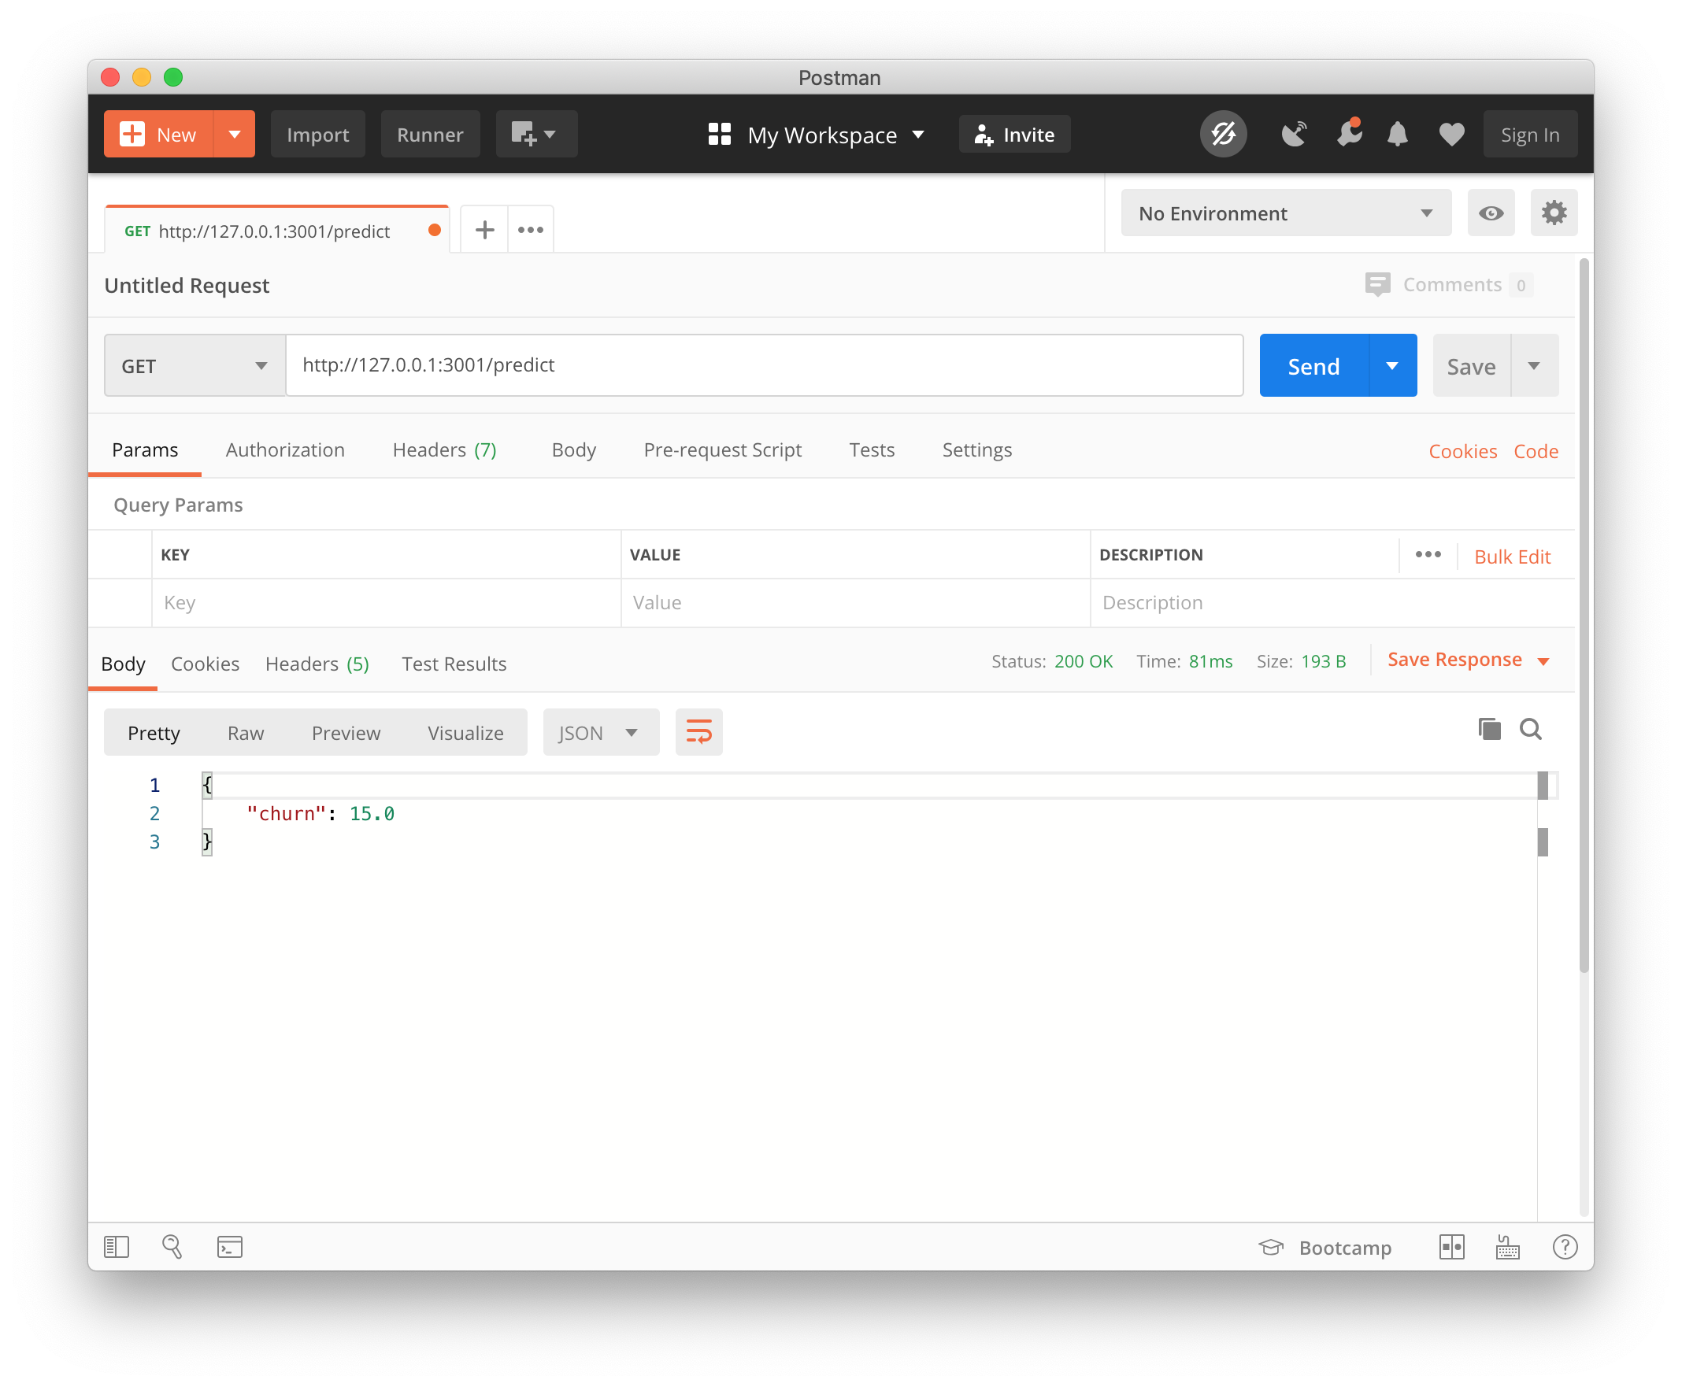Add a new request tab
1682x1387 pixels.
click(x=484, y=230)
